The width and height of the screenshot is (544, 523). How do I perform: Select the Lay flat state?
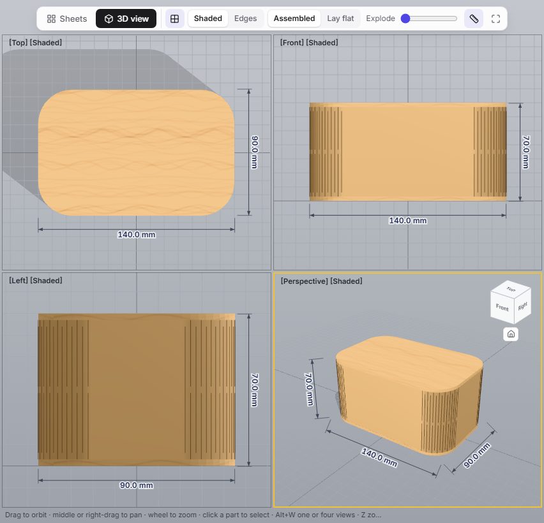pyautogui.click(x=340, y=18)
